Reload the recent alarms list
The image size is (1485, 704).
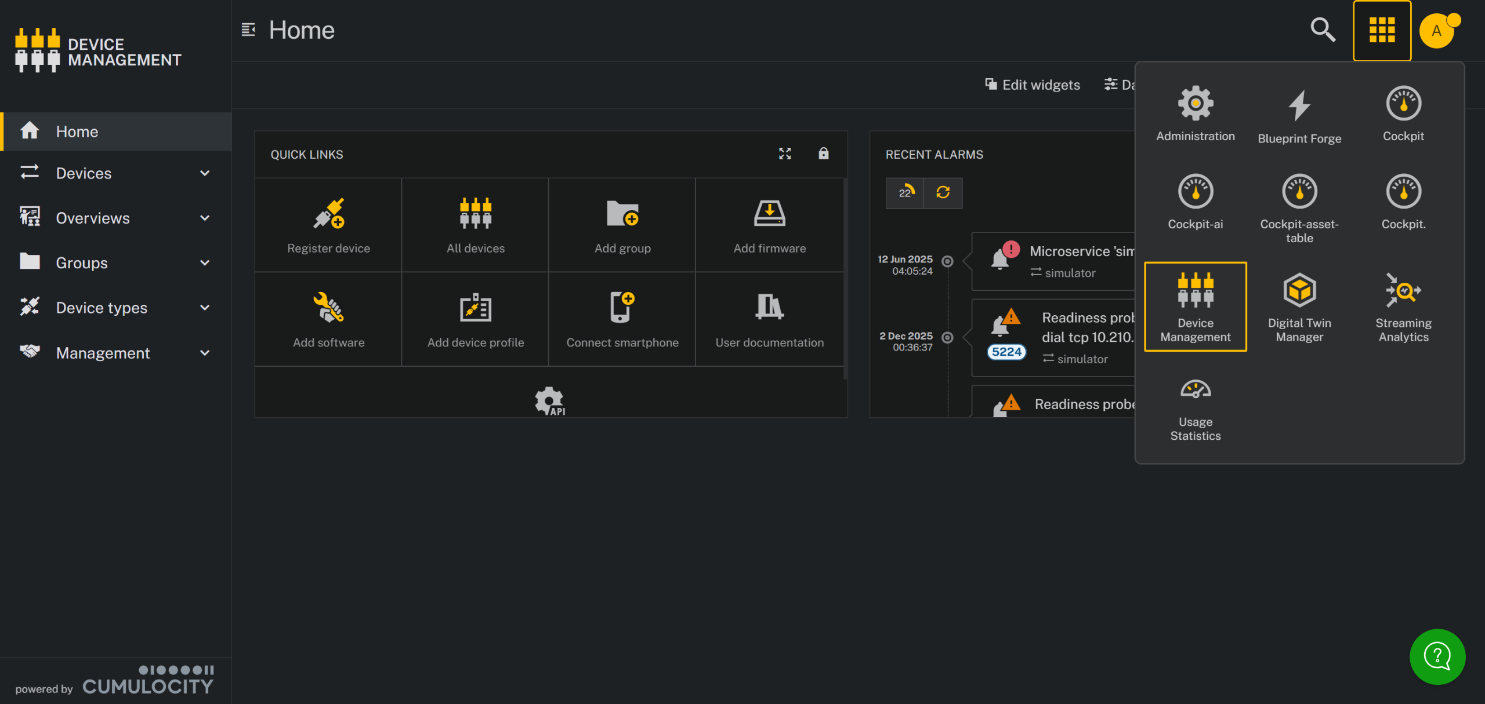[x=943, y=192]
